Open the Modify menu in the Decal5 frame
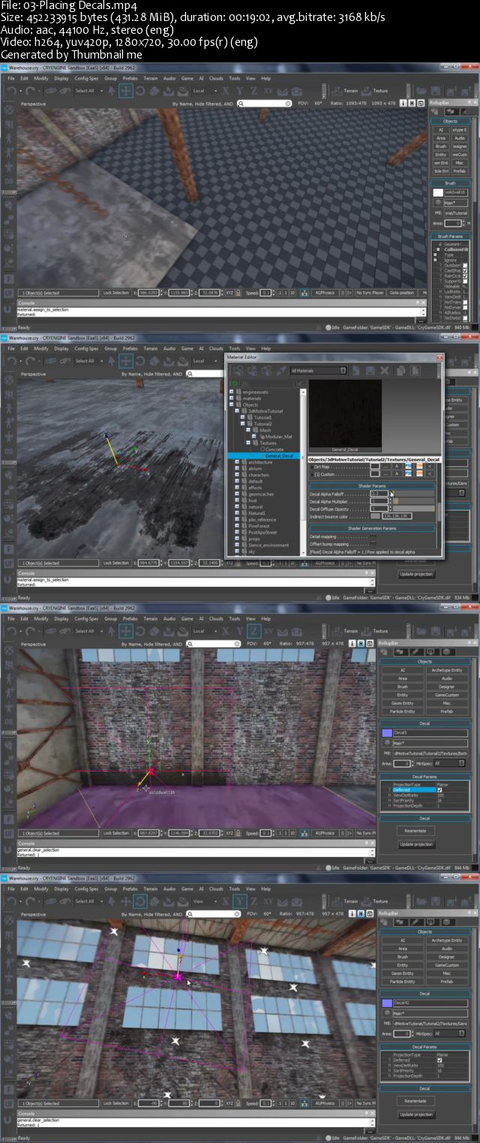Image resolution: width=480 pixels, height=1143 pixels. [x=40, y=618]
